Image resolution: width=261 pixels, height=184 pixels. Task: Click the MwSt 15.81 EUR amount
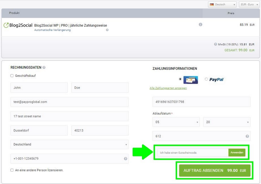[247, 44]
